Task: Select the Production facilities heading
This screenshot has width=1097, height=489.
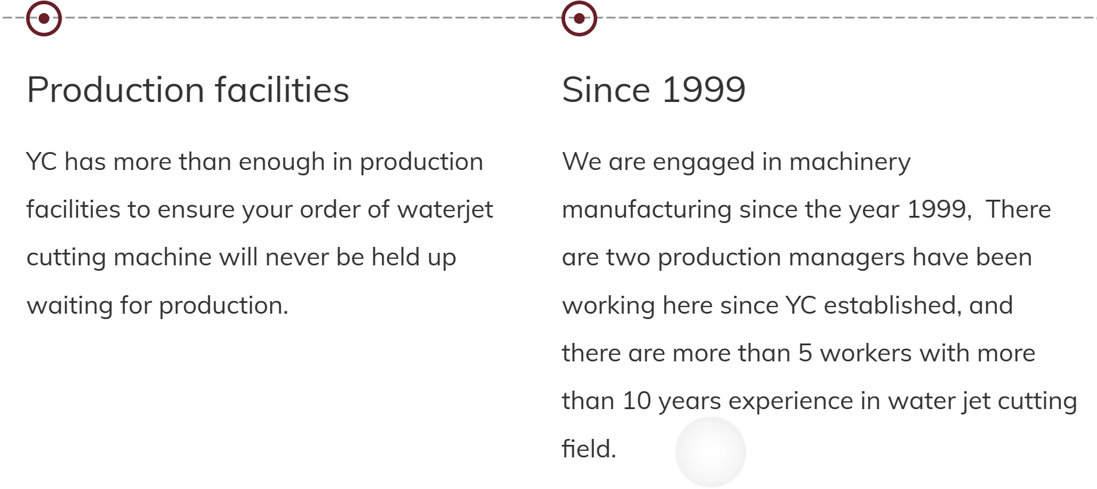Action: click(x=188, y=90)
